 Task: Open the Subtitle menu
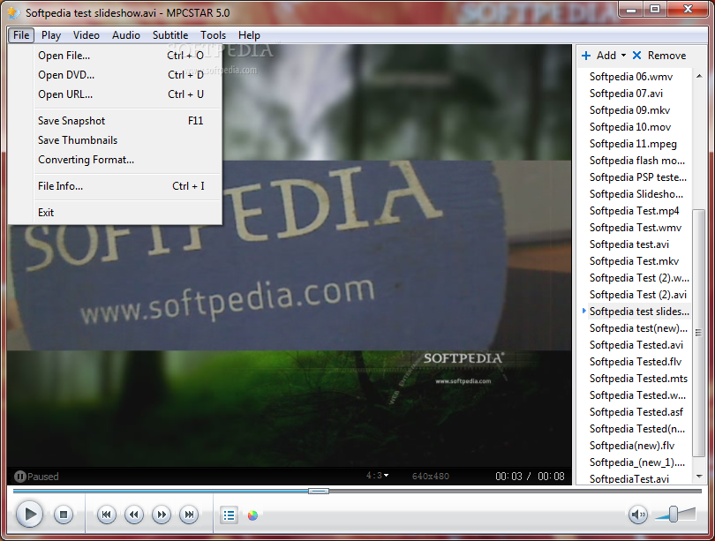170,35
